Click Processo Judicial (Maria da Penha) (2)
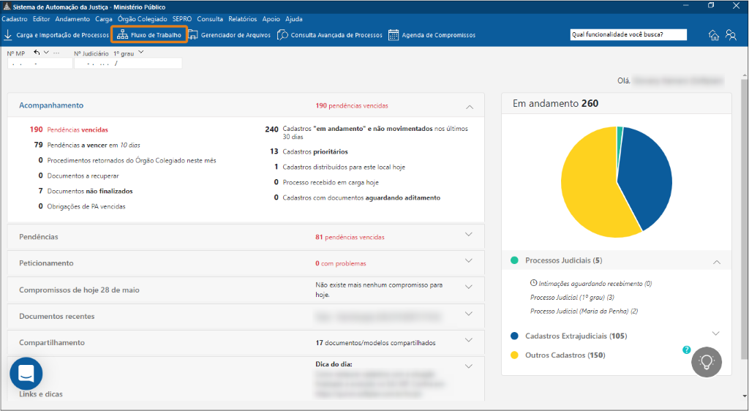Viewport: 749px width, 411px height. click(584, 312)
